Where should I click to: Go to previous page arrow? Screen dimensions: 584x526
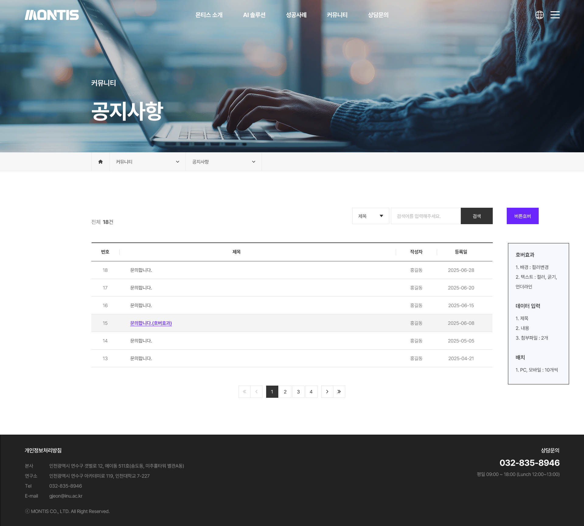[x=256, y=392]
